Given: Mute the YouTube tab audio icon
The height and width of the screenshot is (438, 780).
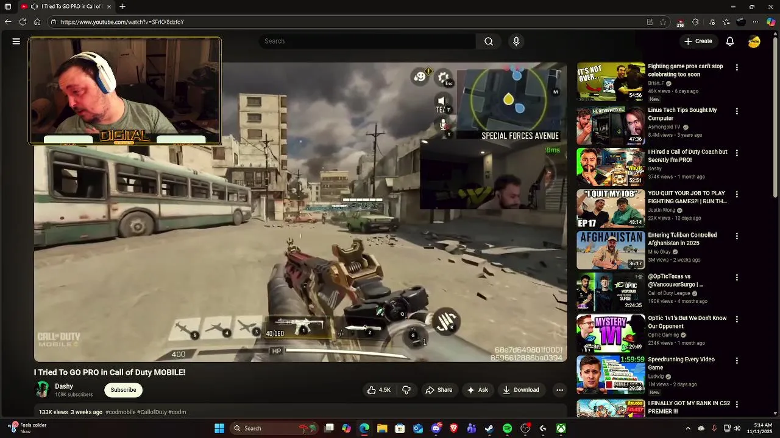Looking at the screenshot, I should click(34, 7).
